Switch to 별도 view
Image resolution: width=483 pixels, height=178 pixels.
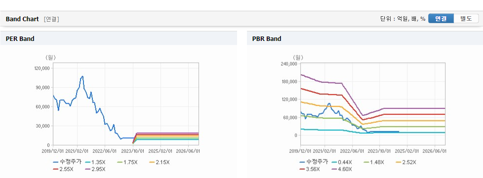pyautogui.click(x=466, y=19)
